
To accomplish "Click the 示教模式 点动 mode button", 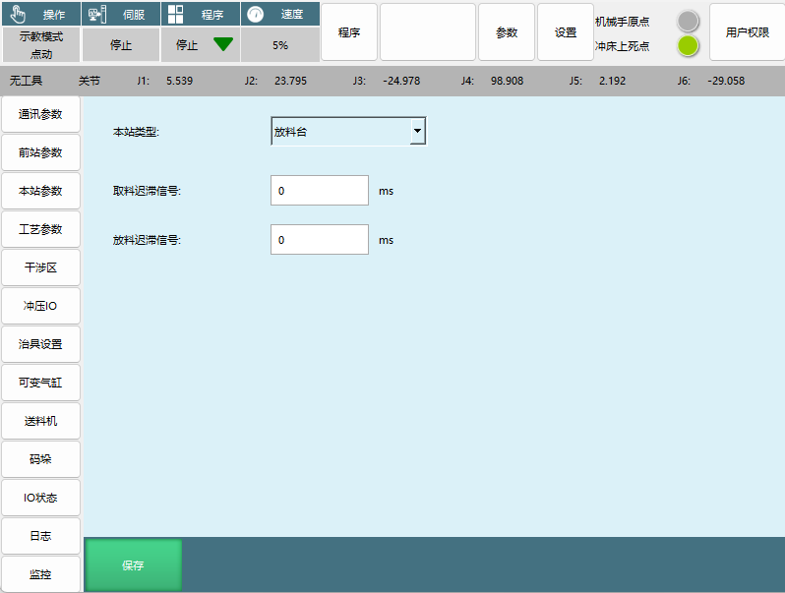I will pyautogui.click(x=40, y=44).
